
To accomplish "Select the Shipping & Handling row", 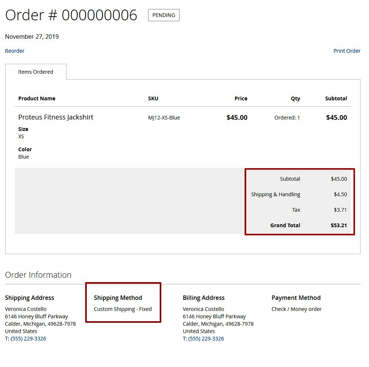I will pos(276,194).
